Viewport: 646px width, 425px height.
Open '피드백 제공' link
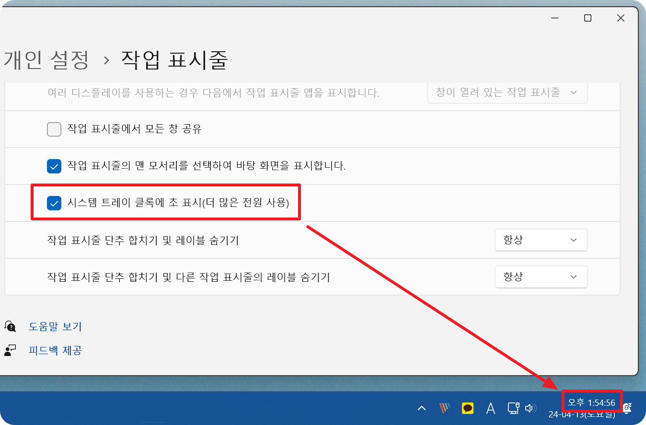(55, 350)
